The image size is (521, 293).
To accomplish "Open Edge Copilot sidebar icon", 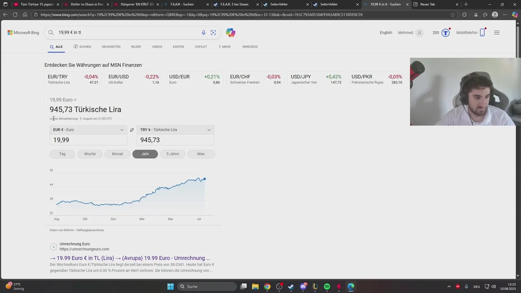I will 515,15.
